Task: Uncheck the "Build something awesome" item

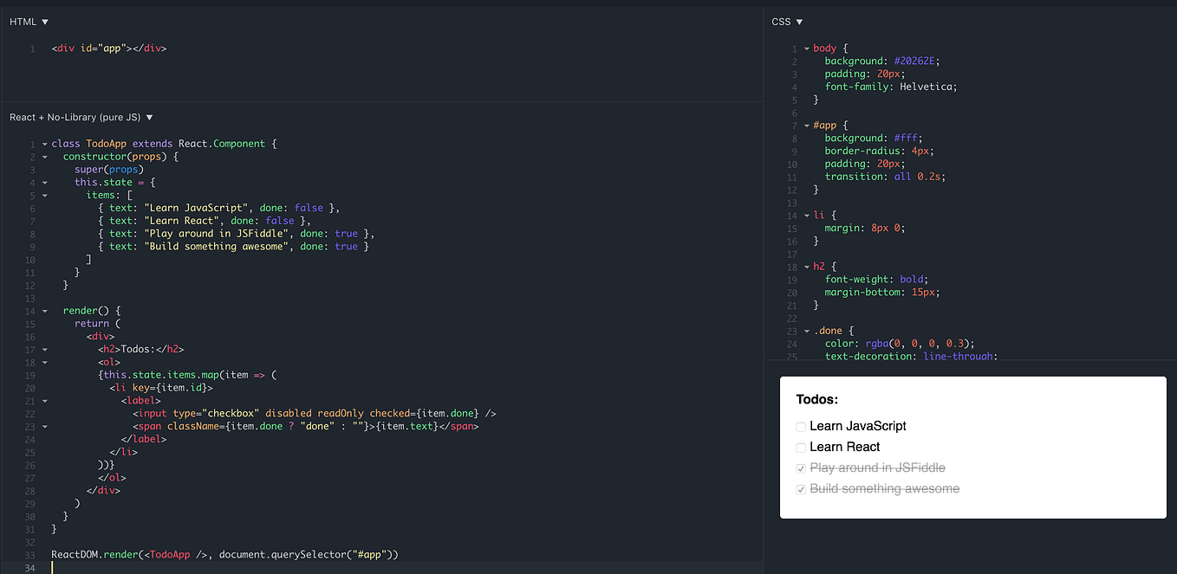Action: [800, 488]
